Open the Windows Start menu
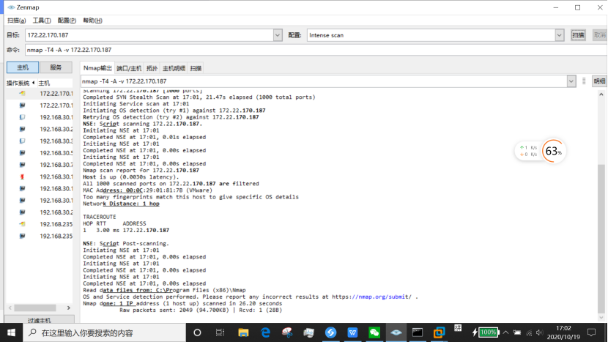608x342 pixels. (x=11, y=332)
